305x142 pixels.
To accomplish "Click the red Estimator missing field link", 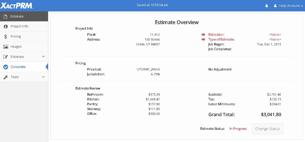I will [x=216, y=35].
